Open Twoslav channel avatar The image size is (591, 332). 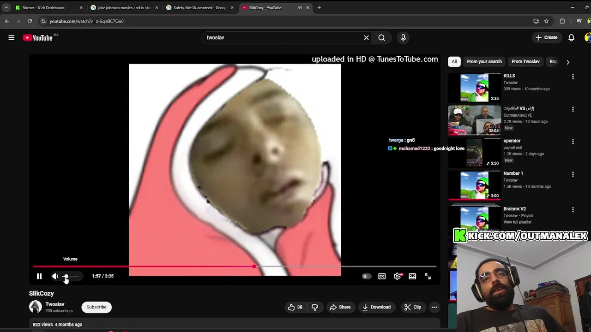coord(36,307)
